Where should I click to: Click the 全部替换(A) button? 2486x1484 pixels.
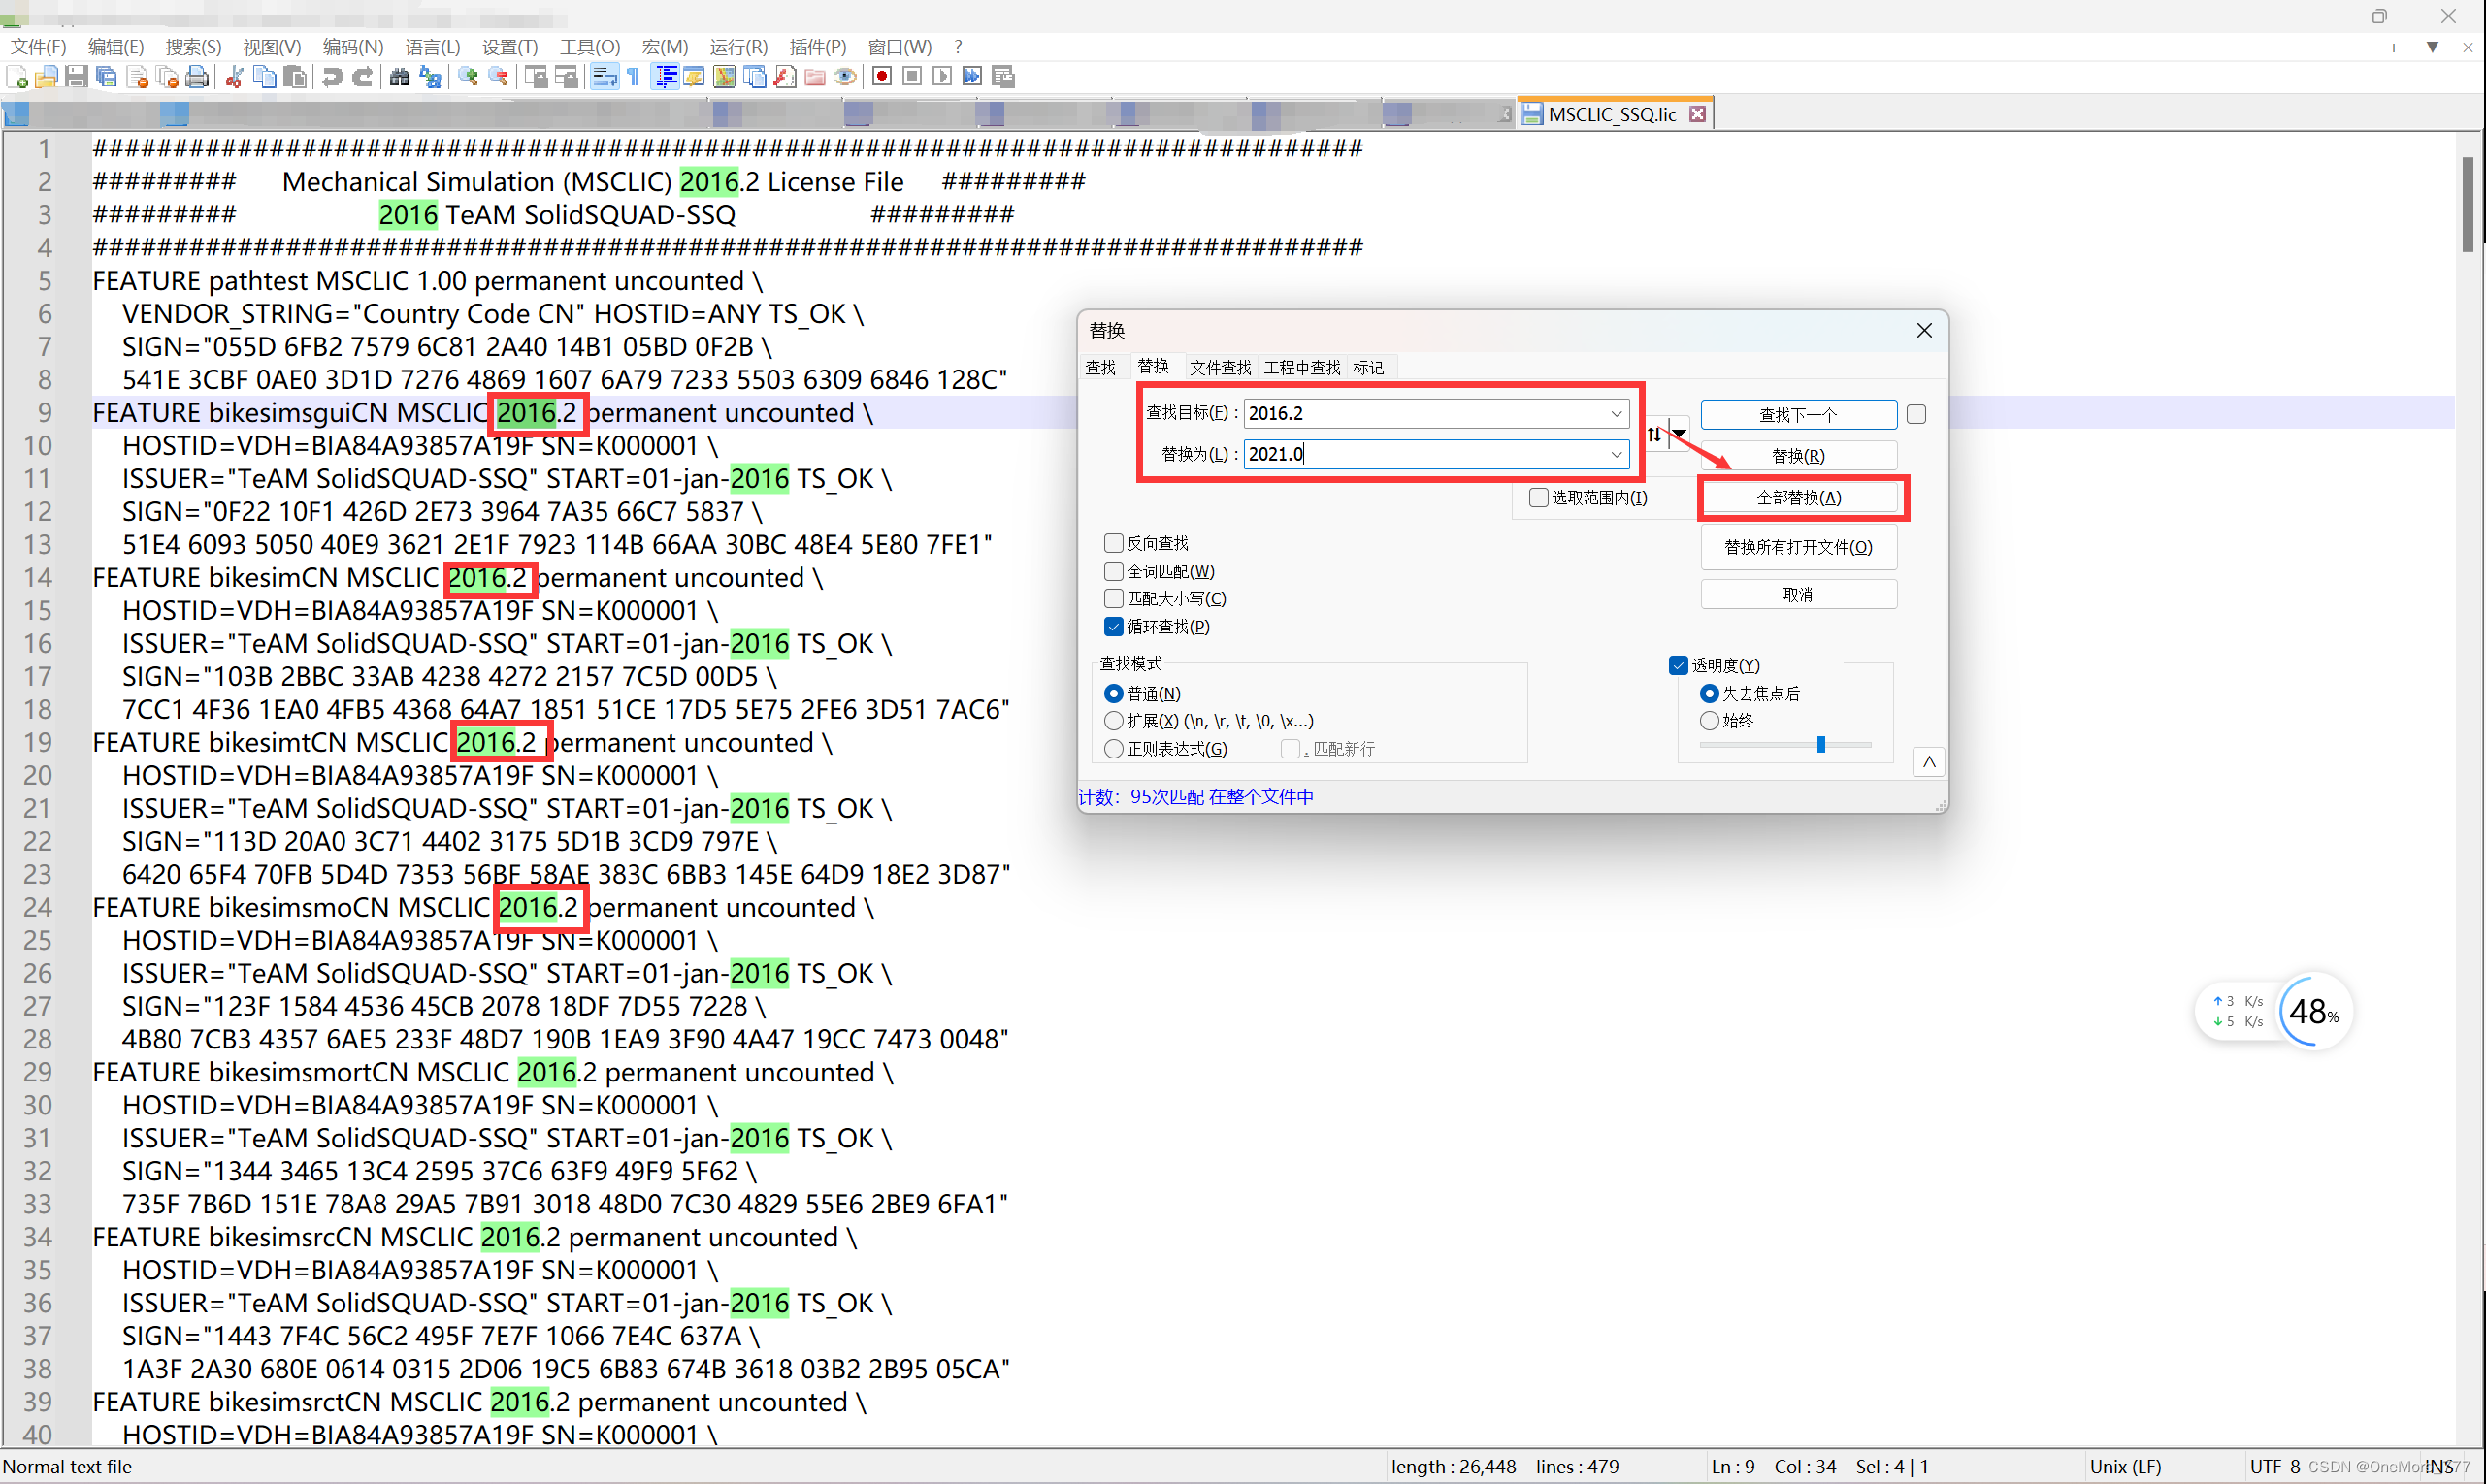pos(1798,498)
